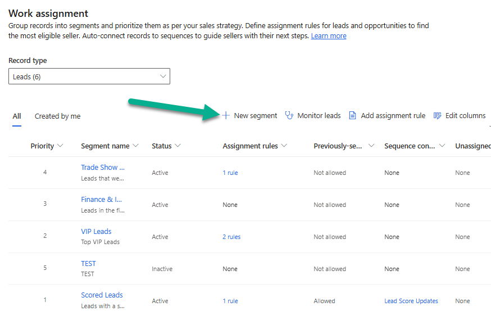
Task: Select the All tab
Action: click(x=17, y=116)
